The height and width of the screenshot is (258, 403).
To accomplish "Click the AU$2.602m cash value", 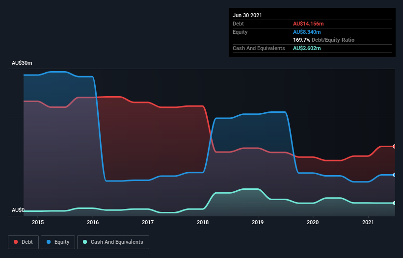I will (x=307, y=48).
